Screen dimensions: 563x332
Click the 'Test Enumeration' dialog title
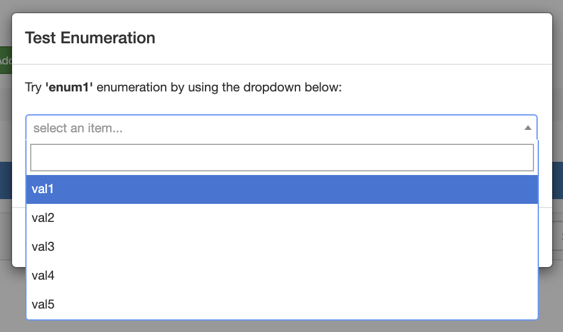[90, 38]
